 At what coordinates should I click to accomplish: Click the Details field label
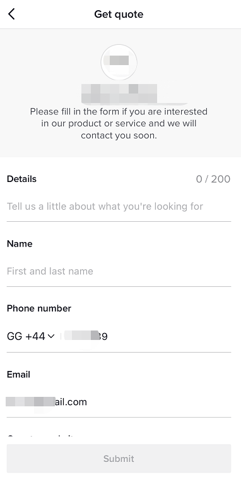pyautogui.click(x=21, y=179)
